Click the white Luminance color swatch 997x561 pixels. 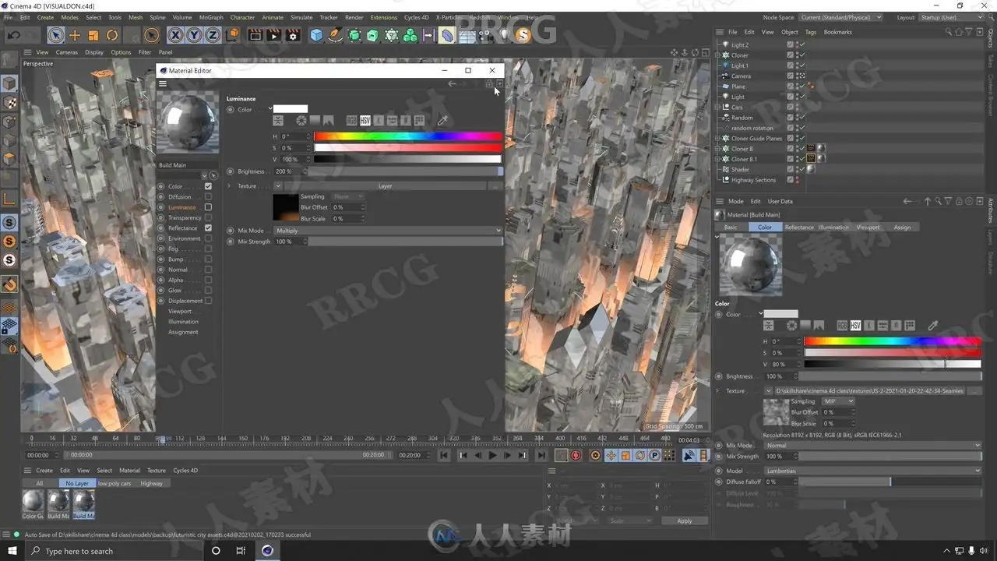[291, 109]
